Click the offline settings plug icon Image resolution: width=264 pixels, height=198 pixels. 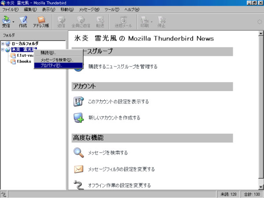pos(78,185)
